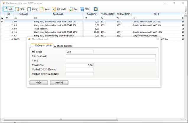Open filter operator for Mã t.suất column
The height and width of the screenshot is (123, 188).
pyautogui.click(x=15, y=18)
